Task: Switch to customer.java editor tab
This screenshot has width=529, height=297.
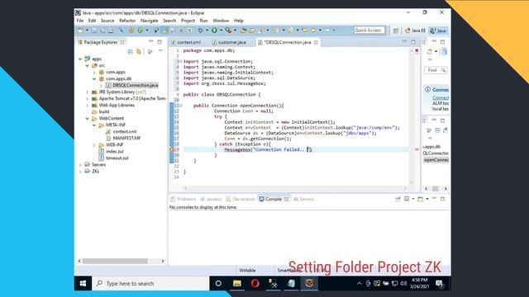Action: 230,42
